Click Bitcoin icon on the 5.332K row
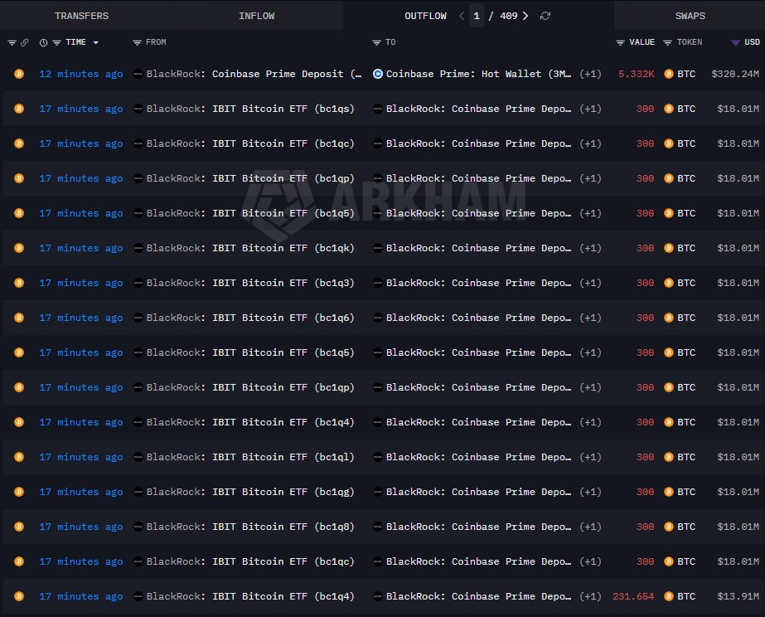 click(19, 74)
